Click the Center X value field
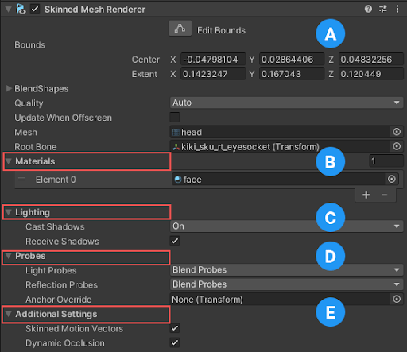The width and height of the screenshot is (407, 352). (x=213, y=59)
